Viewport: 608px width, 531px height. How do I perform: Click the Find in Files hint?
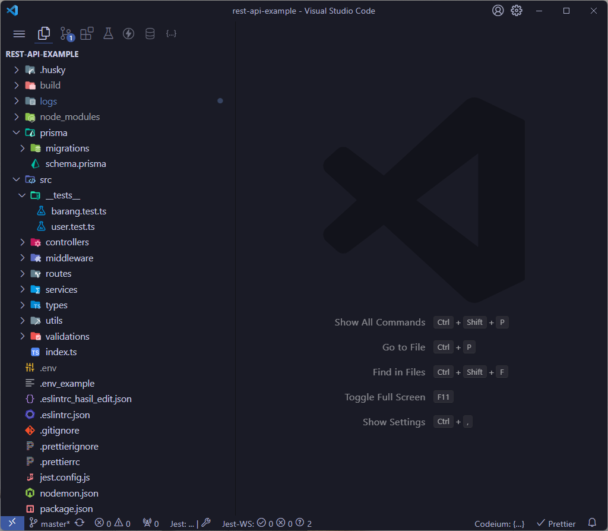(x=399, y=372)
